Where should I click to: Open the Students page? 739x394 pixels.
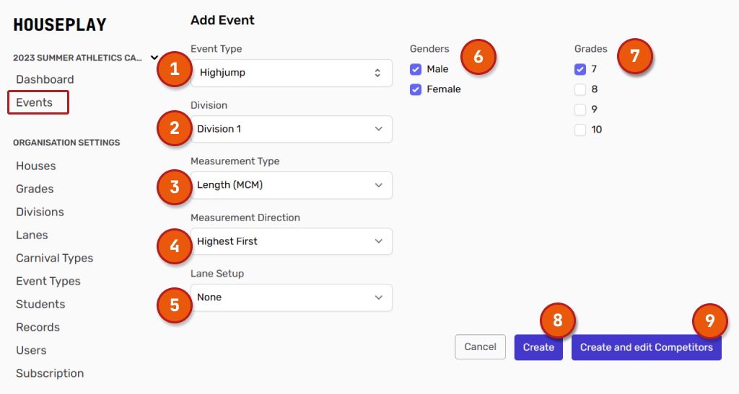(40, 304)
